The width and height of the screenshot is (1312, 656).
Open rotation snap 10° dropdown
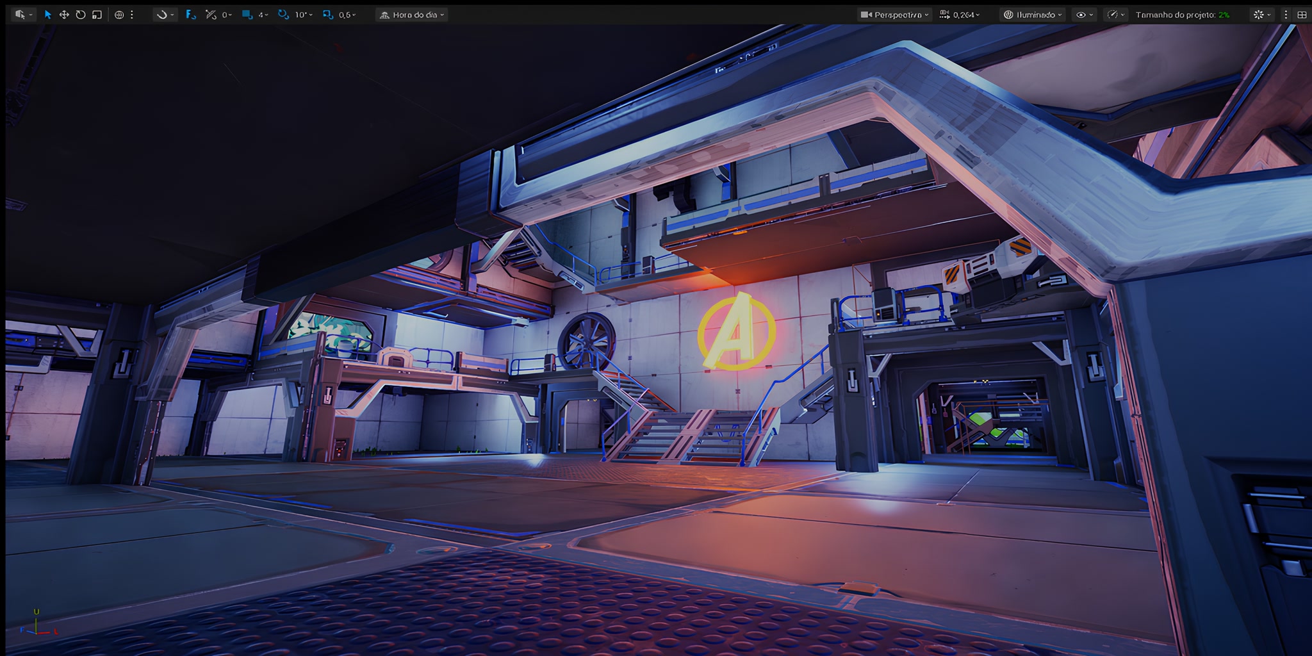304,15
